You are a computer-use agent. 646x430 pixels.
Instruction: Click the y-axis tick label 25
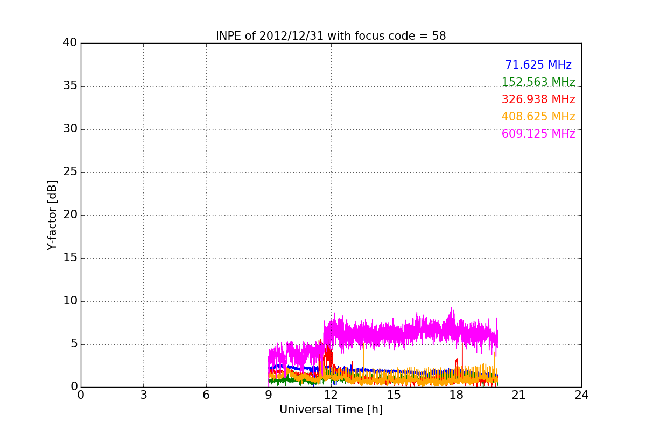point(70,172)
